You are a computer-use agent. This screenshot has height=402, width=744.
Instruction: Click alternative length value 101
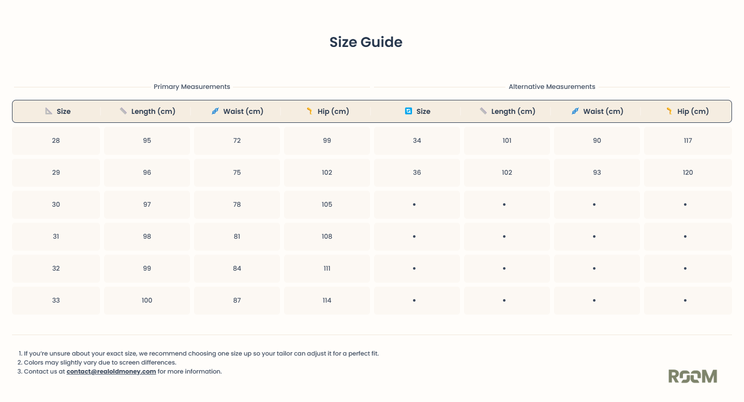coord(507,141)
